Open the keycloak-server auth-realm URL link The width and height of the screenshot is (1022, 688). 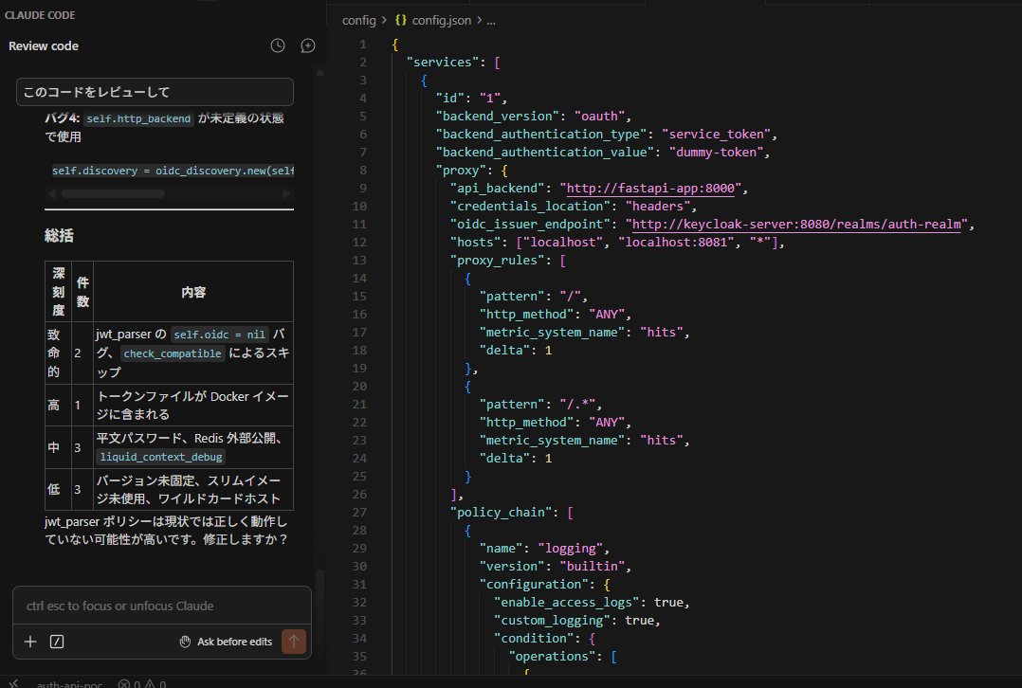(796, 224)
